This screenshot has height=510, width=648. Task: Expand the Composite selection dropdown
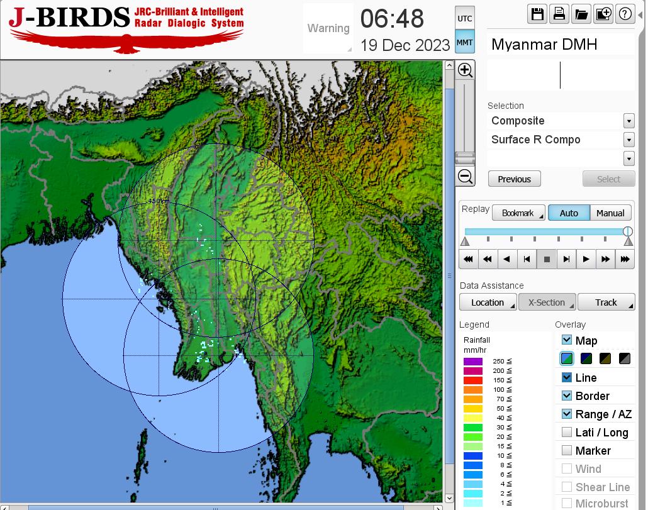click(628, 121)
